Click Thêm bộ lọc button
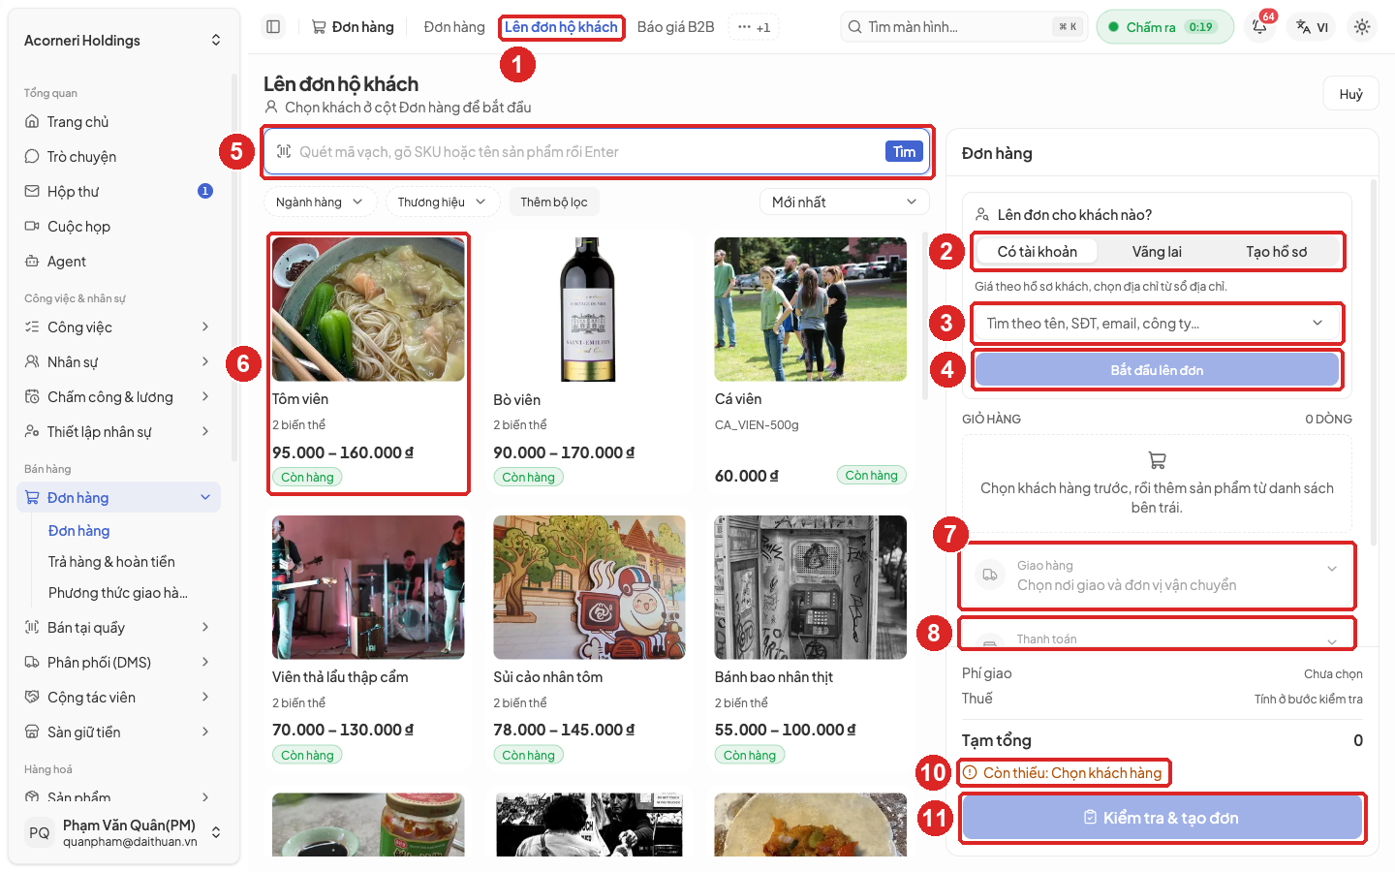This screenshot has height=872, width=1395. tap(553, 202)
